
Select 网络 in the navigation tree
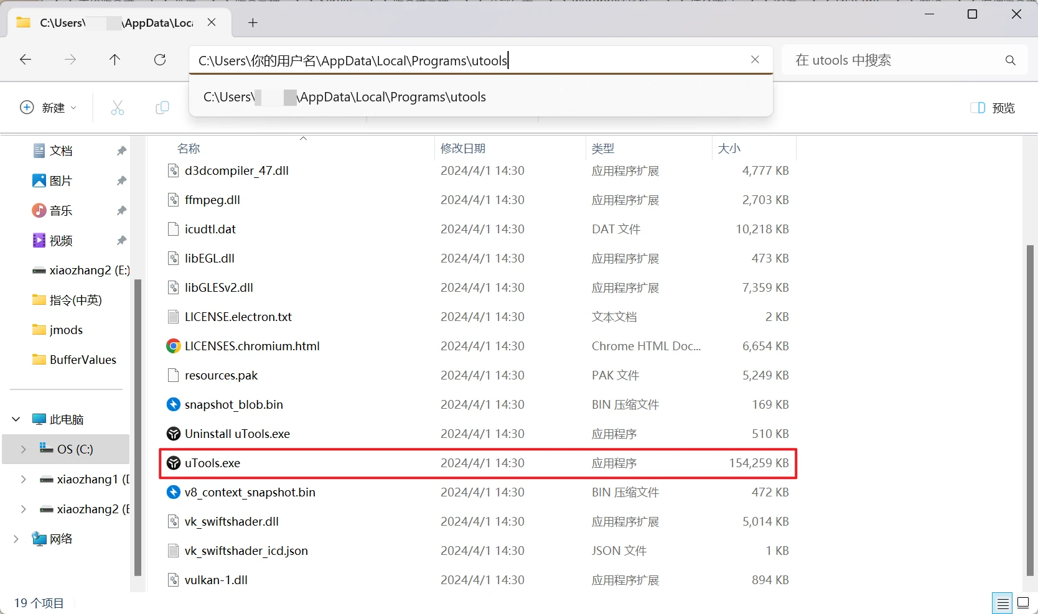pos(53,539)
